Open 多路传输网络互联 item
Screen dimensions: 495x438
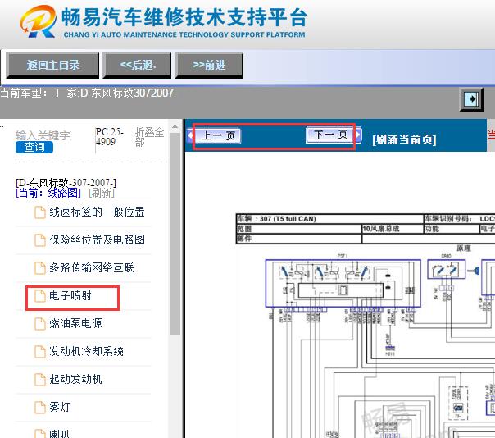[x=92, y=267]
